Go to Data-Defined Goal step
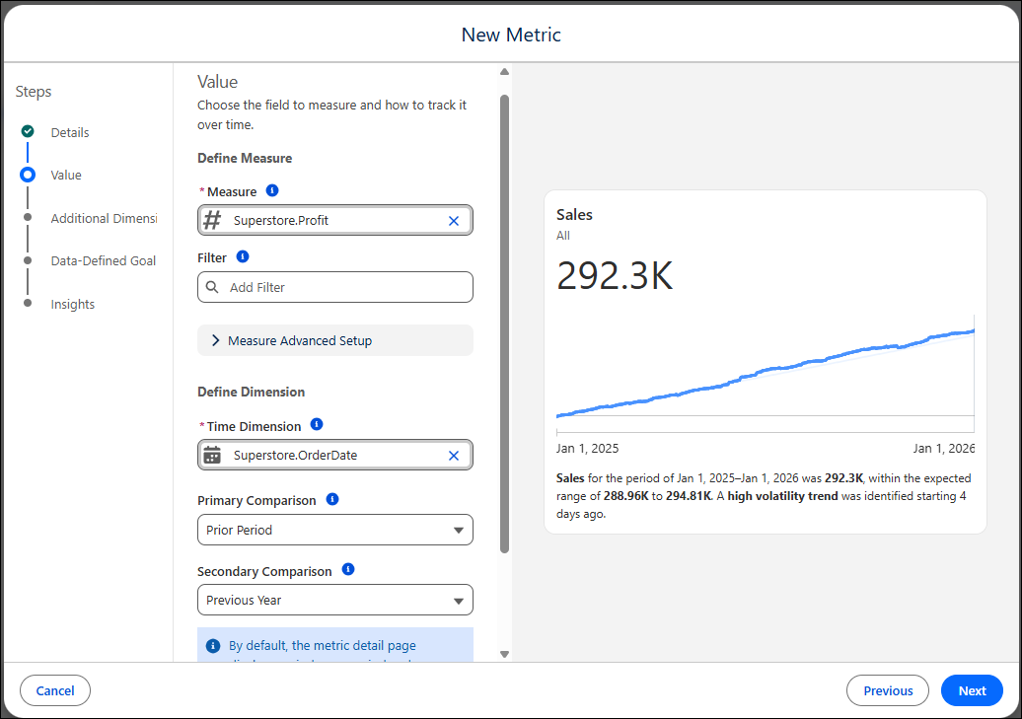The image size is (1022, 719). (x=103, y=261)
